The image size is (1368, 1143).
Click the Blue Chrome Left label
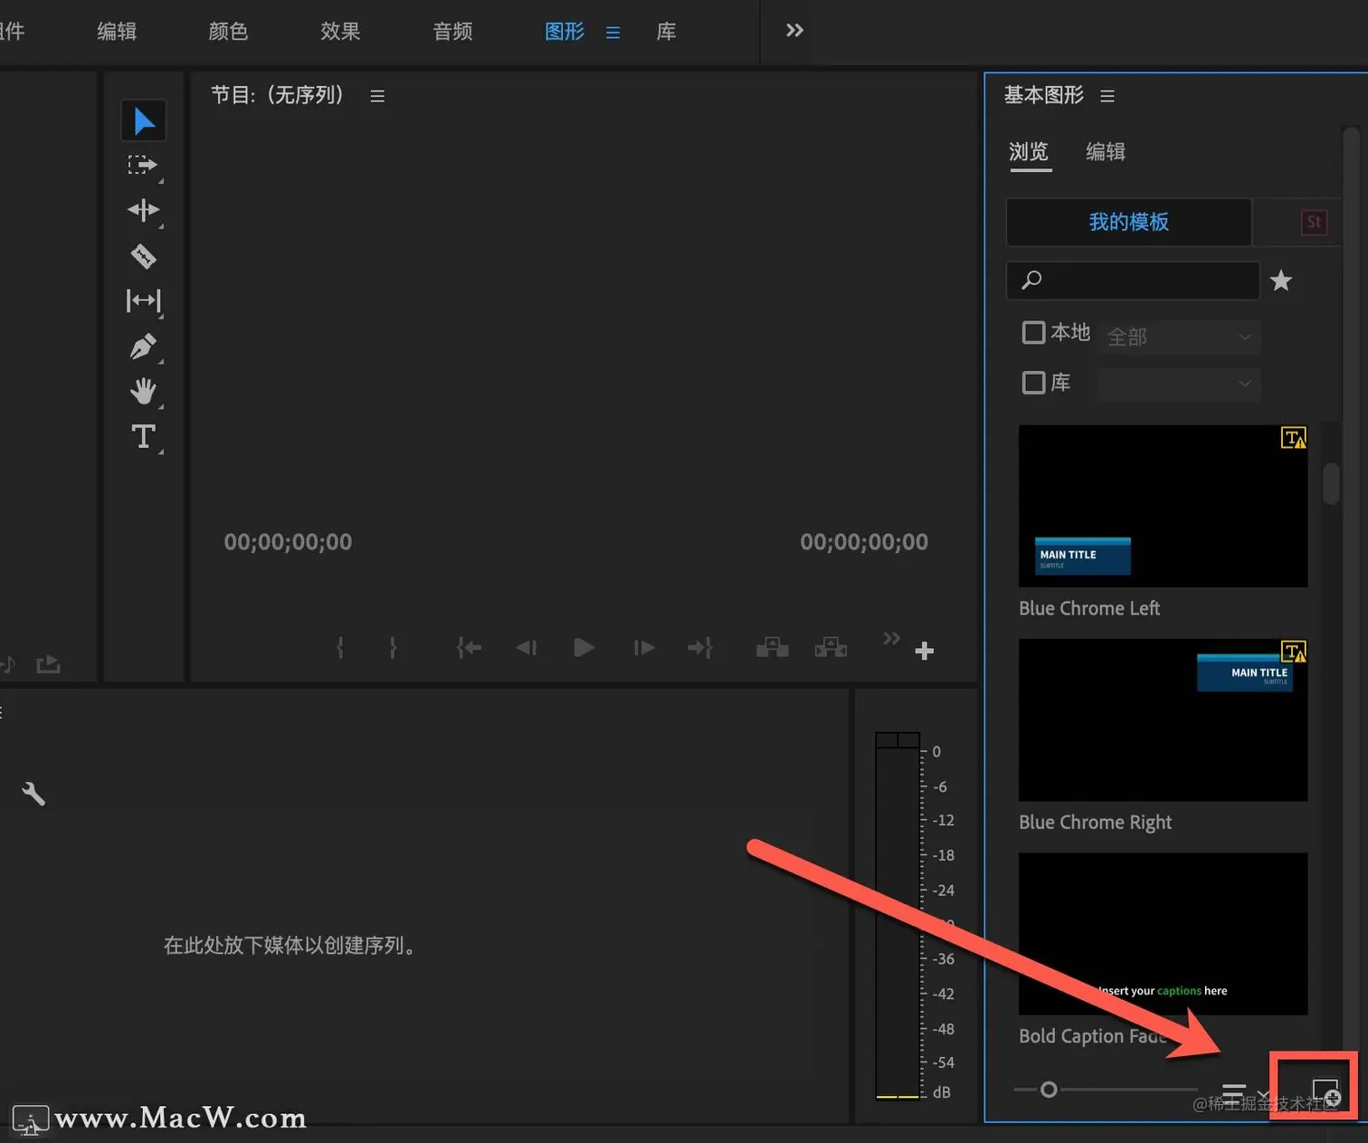[1089, 608]
